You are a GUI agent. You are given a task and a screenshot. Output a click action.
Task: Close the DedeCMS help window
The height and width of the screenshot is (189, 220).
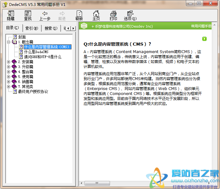point(210,3)
